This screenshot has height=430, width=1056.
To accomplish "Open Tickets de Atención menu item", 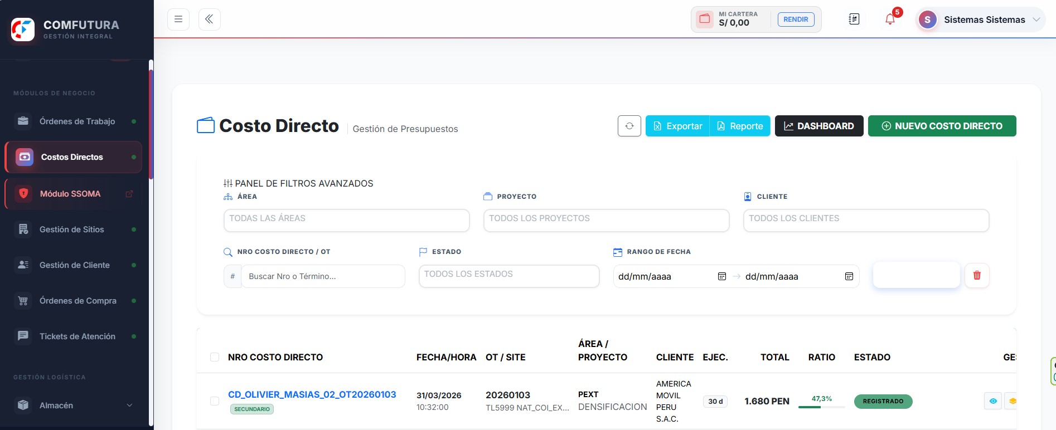I will (74, 336).
